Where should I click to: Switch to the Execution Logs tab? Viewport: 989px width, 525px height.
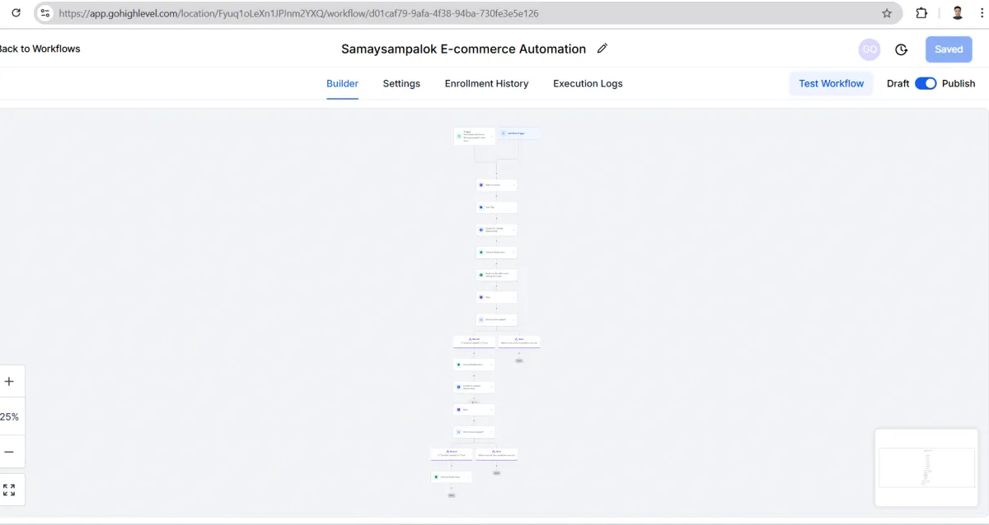[x=588, y=83]
